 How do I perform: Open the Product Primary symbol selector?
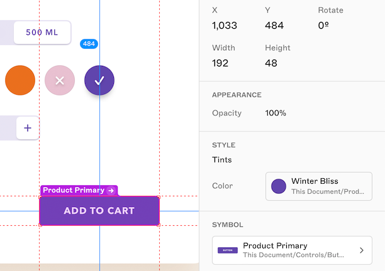point(292,250)
